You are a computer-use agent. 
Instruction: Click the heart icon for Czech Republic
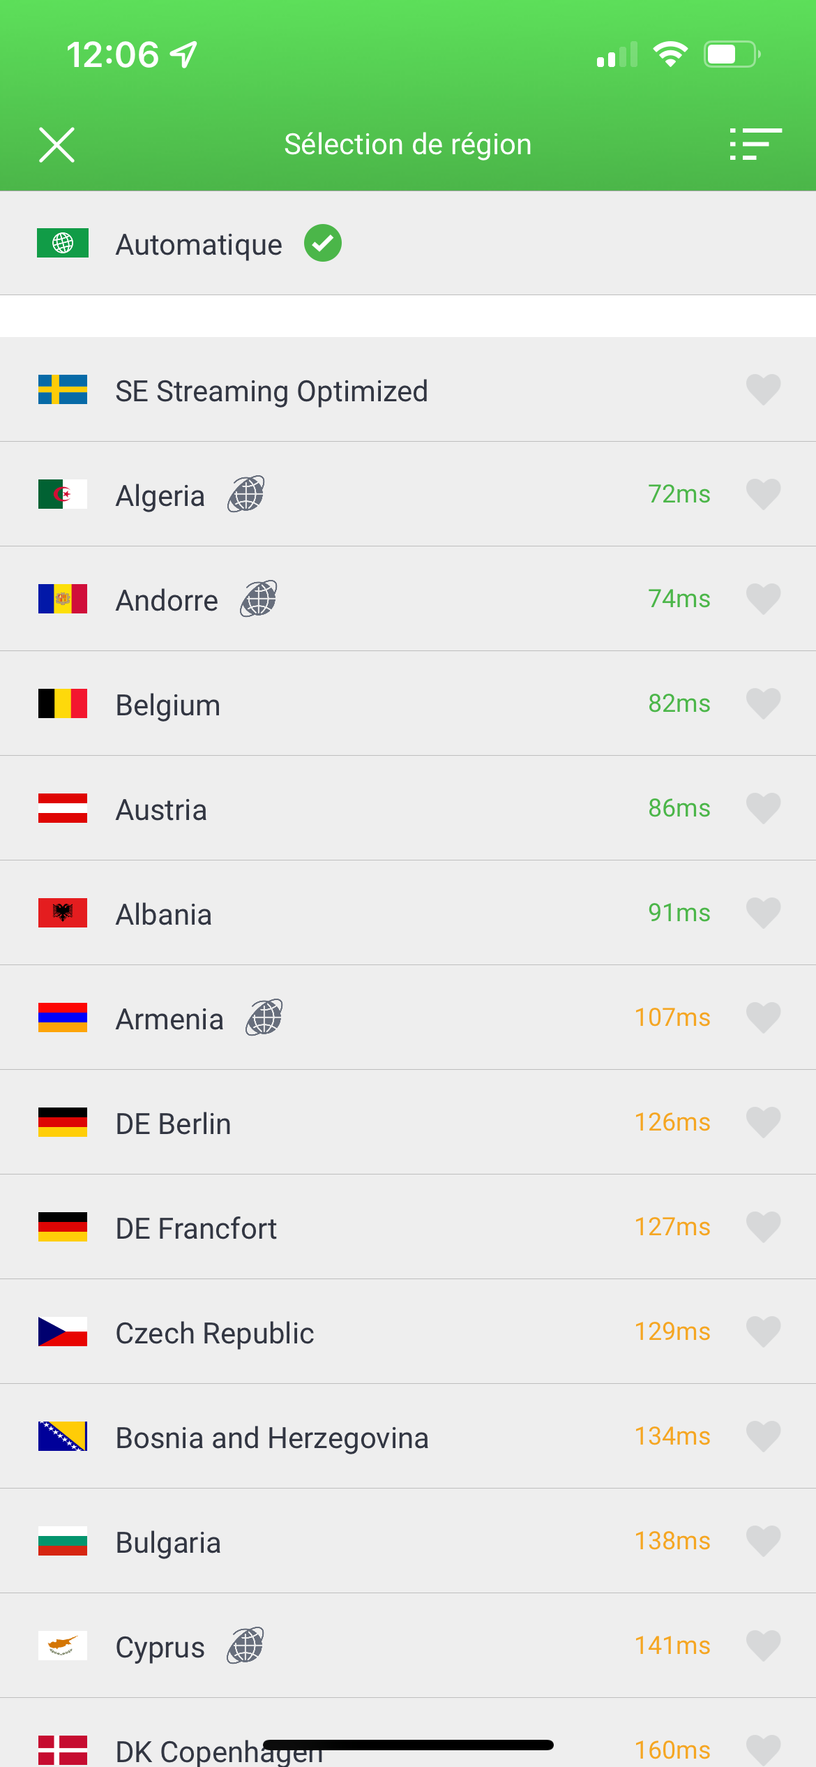click(763, 1332)
